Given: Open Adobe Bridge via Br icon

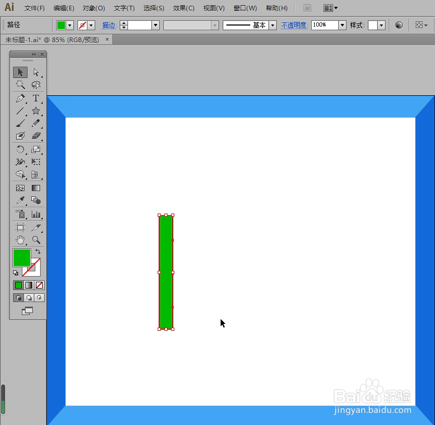Looking at the screenshot, I should coord(308,8).
